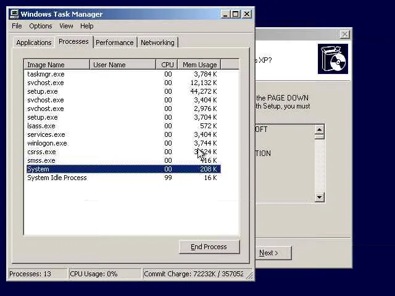Viewport: 395px width, 296px height.
Task: Select the csrss.exe process
Action: [123, 152]
